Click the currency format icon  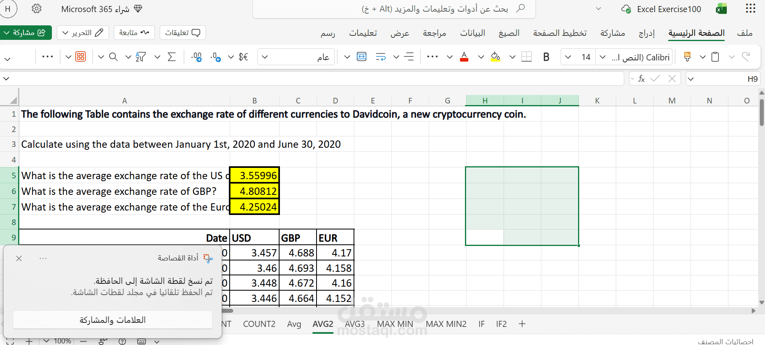(243, 57)
